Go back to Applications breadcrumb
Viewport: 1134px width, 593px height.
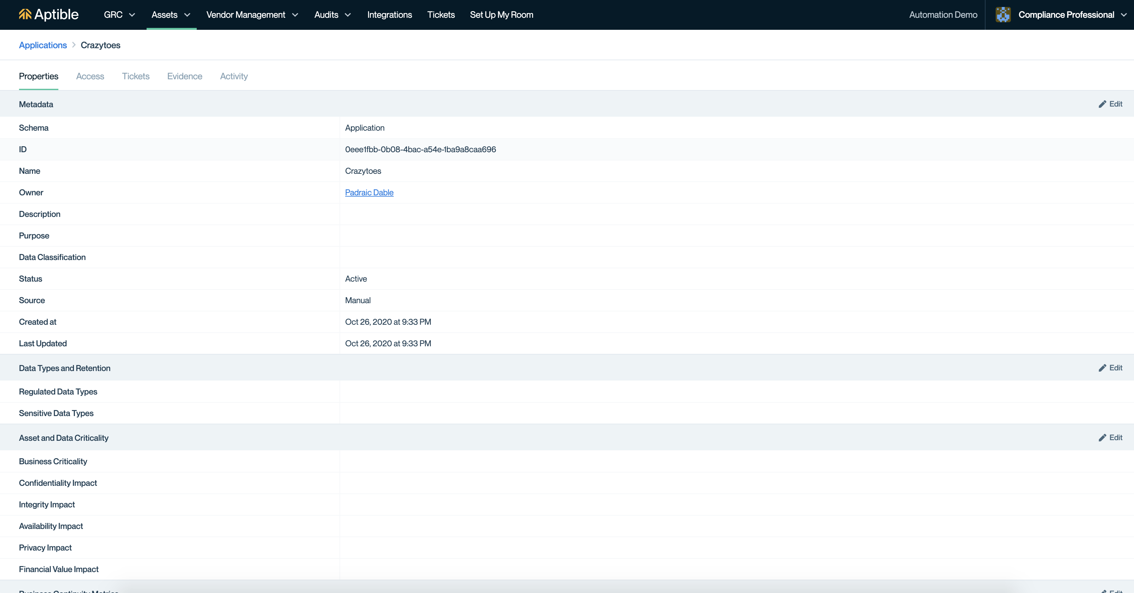43,45
